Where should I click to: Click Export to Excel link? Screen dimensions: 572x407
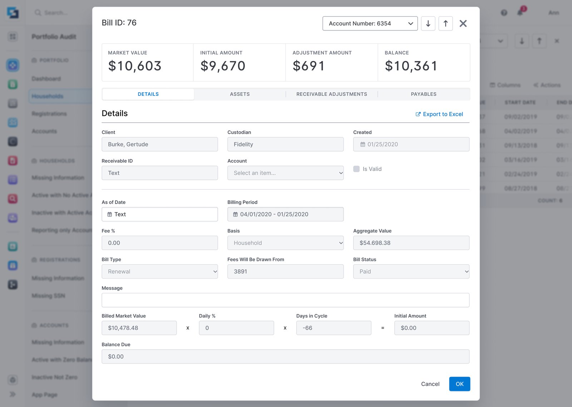(439, 114)
